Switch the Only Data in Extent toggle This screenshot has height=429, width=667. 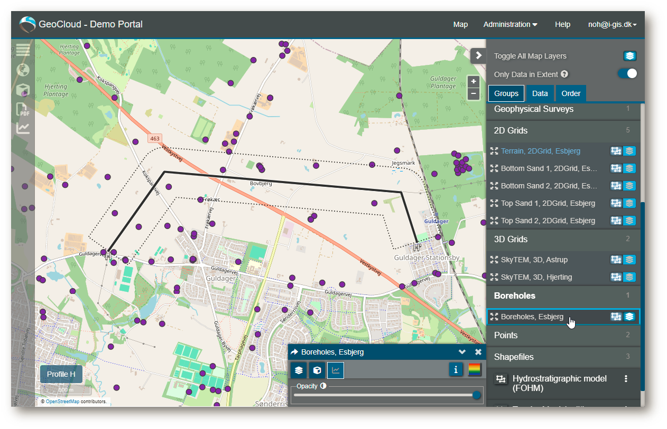627,74
